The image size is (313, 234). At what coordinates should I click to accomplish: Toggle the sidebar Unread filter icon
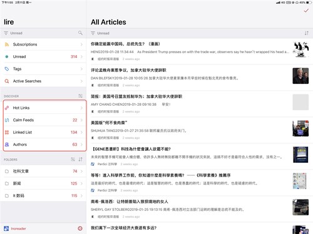click(x=6, y=33)
